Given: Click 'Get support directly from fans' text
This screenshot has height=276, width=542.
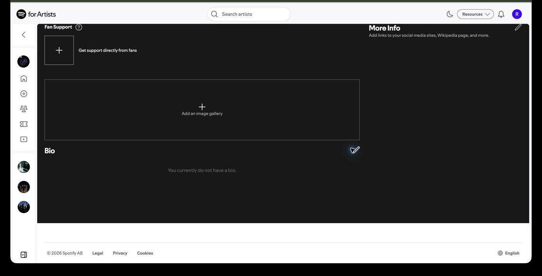Looking at the screenshot, I should pos(108,50).
